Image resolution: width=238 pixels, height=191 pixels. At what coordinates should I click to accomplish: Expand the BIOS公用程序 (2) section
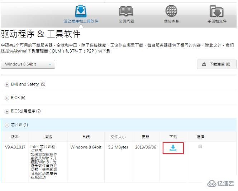(x=7, y=112)
